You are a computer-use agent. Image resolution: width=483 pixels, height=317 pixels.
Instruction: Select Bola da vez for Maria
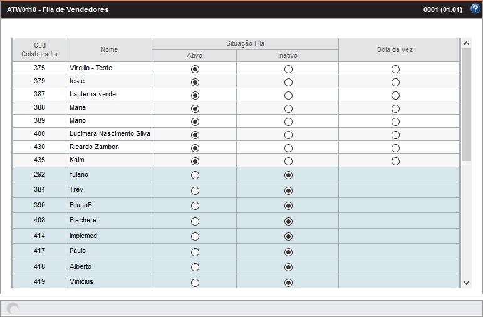tap(395, 108)
